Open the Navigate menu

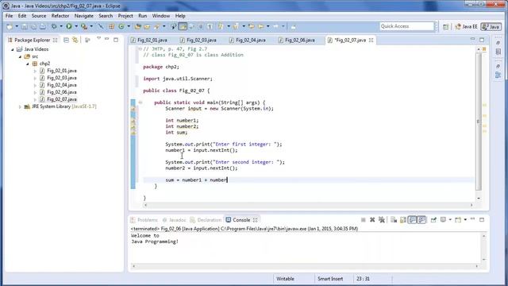[84, 16]
